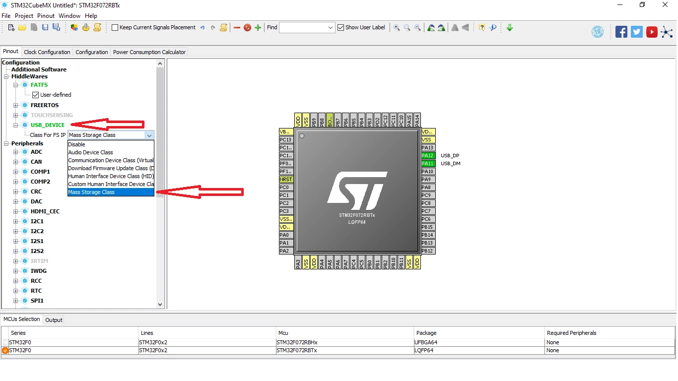Click the green PA12 pin on the chip
678x381 pixels.
coord(428,156)
